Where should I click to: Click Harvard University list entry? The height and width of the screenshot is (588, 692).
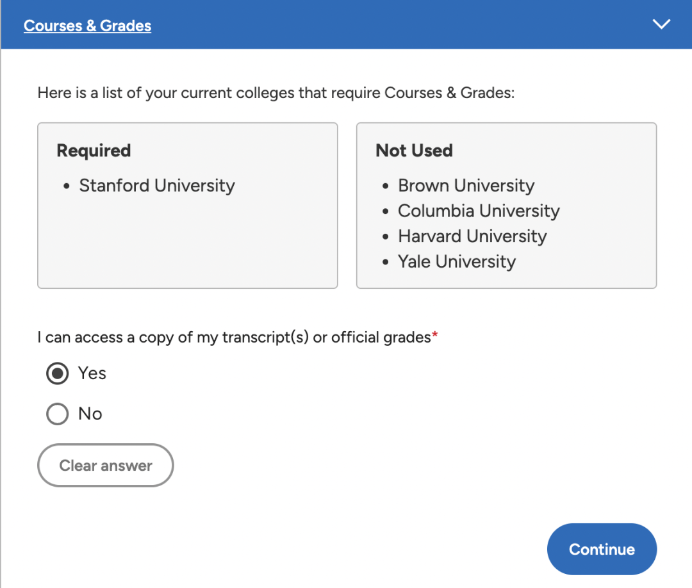(x=472, y=236)
